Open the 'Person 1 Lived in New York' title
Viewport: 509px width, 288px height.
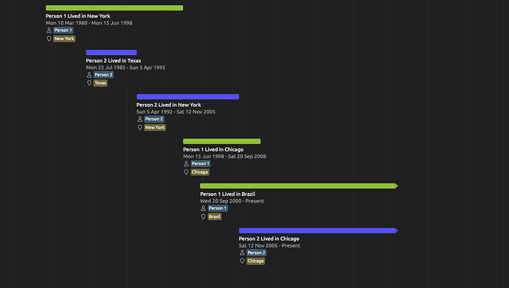(x=78, y=16)
